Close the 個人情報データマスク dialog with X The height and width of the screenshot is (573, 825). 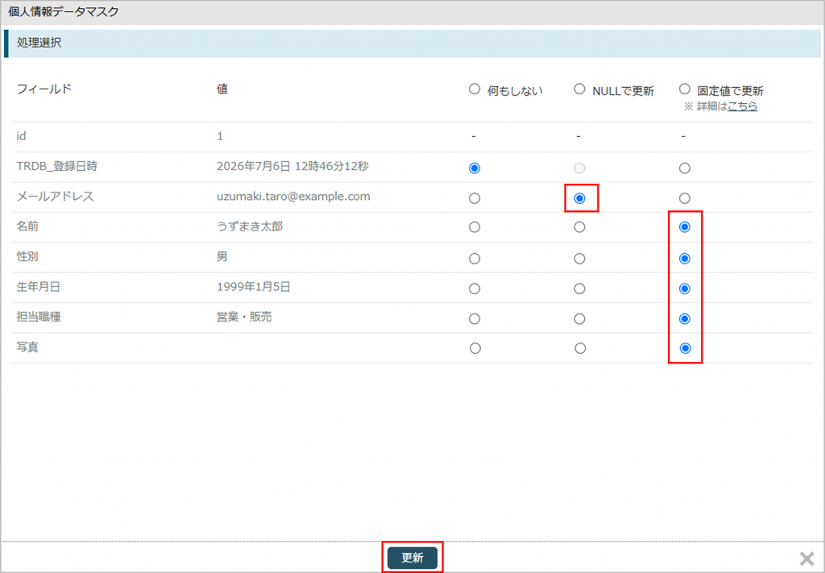click(x=806, y=558)
